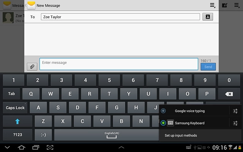
Task: Tap the E key
Action: coord(70,94)
